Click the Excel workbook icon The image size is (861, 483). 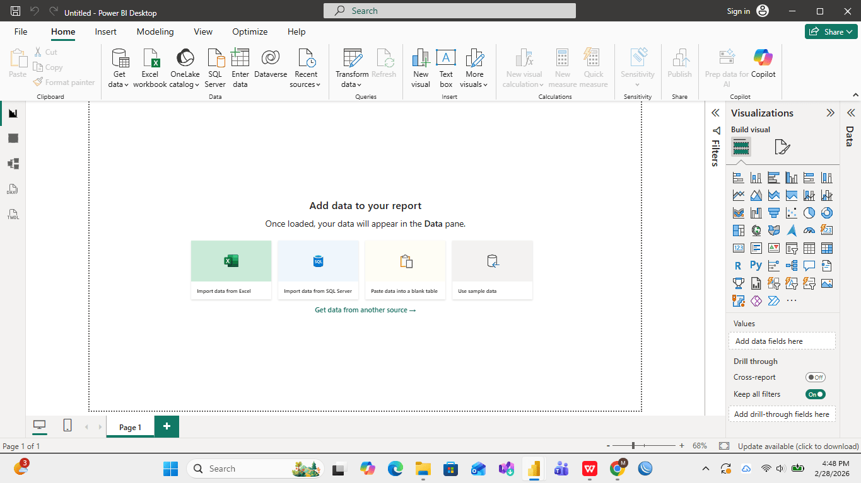point(150,59)
